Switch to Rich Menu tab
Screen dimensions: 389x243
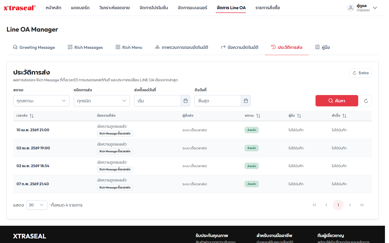pyautogui.click(x=129, y=47)
